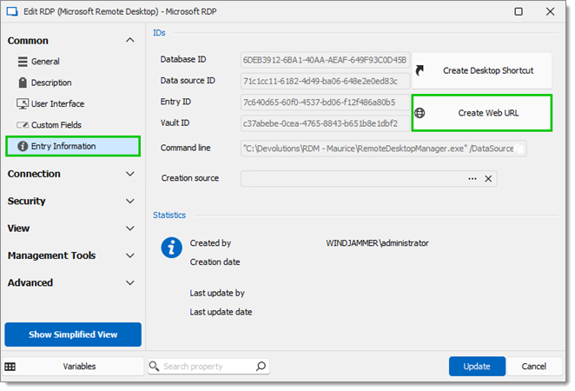The height and width of the screenshot is (391, 575).
Task: Click the Common section heading
Action: click(x=28, y=41)
